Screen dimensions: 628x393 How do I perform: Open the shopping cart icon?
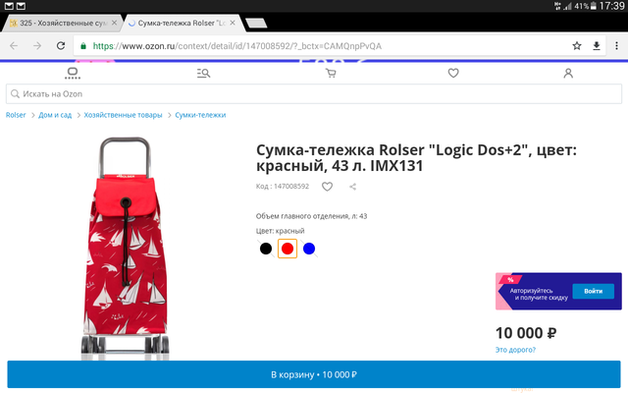330,71
